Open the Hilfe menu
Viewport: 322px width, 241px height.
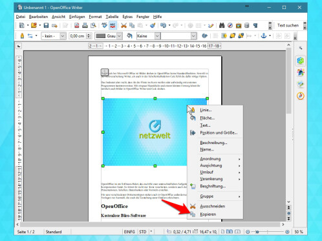(x=157, y=17)
